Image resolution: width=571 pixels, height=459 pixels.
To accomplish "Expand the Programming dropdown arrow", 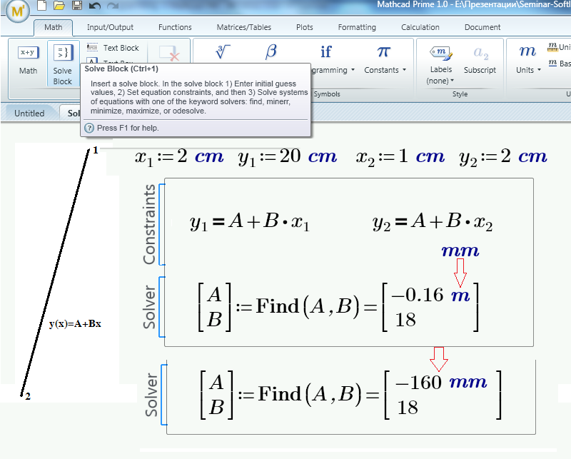I will pyautogui.click(x=353, y=70).
